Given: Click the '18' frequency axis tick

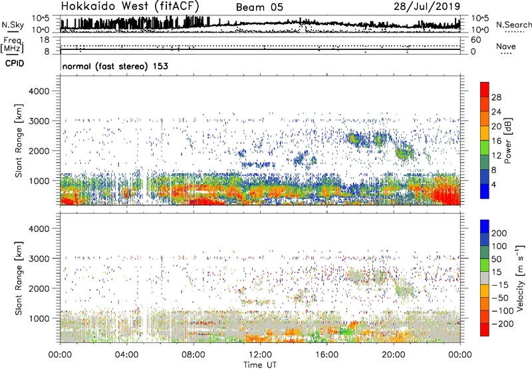Looking at the screenshot, I should point(45,40).
